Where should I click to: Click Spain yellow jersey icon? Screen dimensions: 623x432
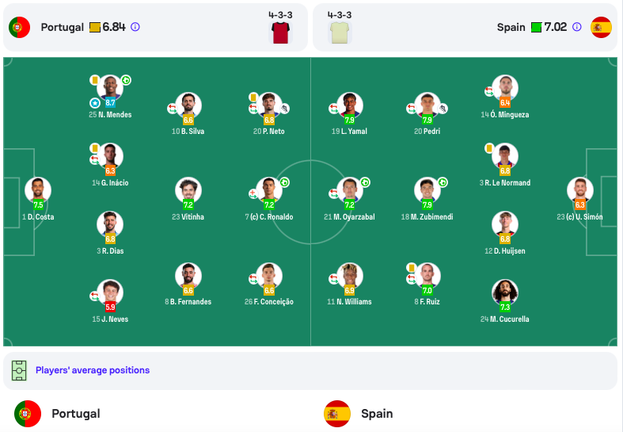tap(340, 32)
